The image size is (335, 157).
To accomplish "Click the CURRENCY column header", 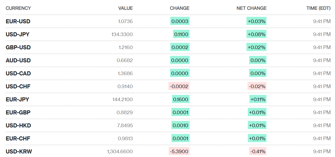I will click(x=18, y=8).
